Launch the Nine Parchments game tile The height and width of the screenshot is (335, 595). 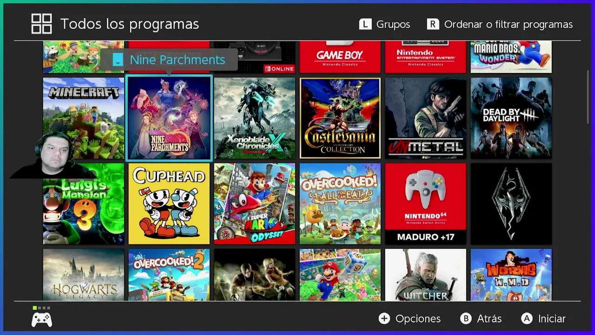[x=169, y=118]
